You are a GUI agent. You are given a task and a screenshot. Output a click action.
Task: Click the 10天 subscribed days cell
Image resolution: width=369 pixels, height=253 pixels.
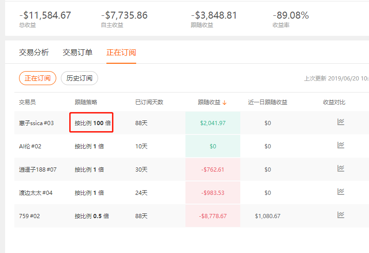141,146
